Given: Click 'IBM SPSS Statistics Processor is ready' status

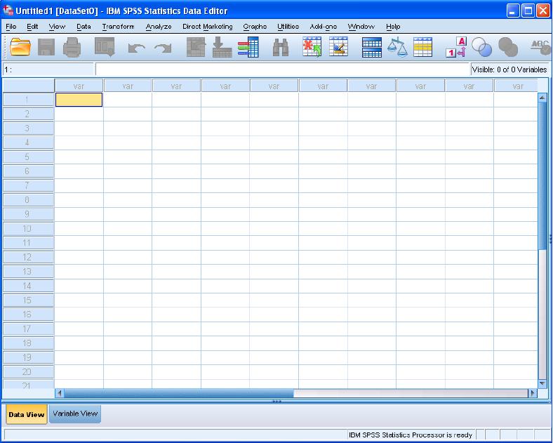Looking at the screenshot, I should point(411,435).
